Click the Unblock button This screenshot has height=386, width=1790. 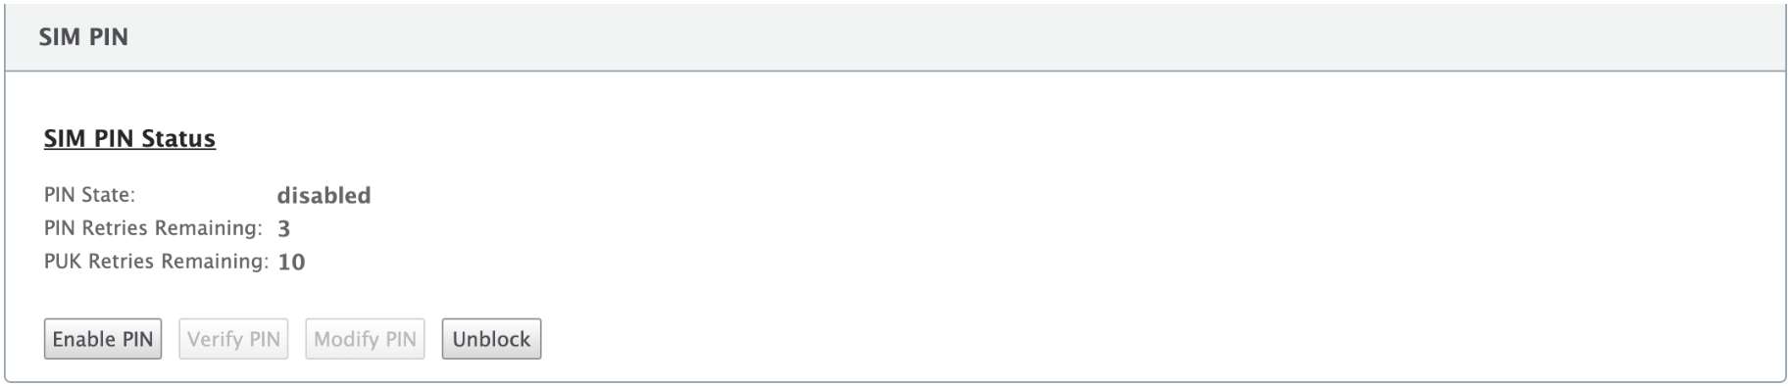491,339
